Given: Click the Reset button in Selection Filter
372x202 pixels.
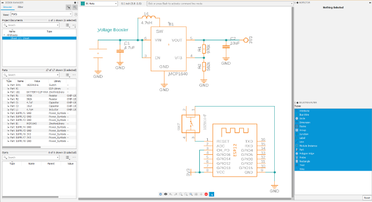Looking at the screenshot, I should click(x=367, y=198).
